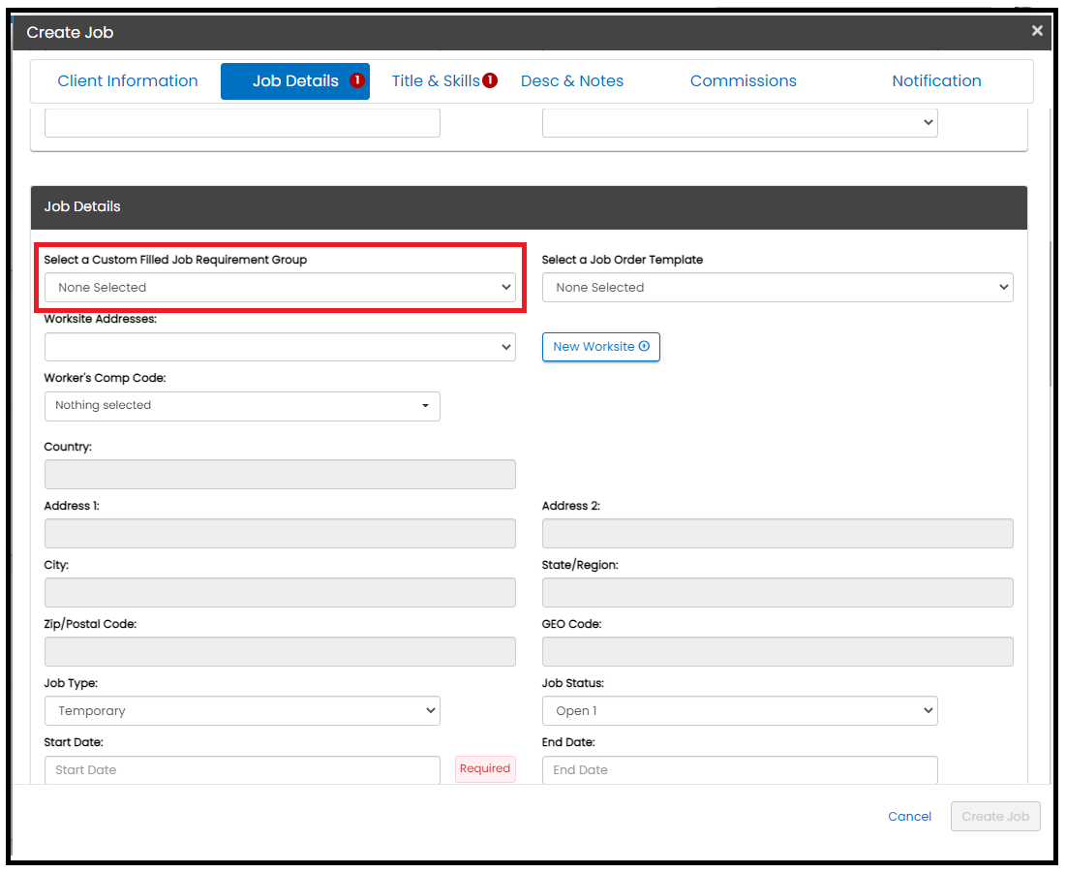
Task: Close the Create Job dialog
Action: pos(1037,31)
